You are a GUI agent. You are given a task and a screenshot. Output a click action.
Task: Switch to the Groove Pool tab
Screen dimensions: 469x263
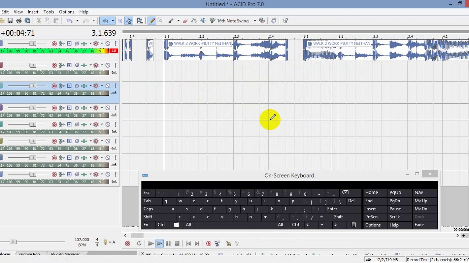point(30,254)
